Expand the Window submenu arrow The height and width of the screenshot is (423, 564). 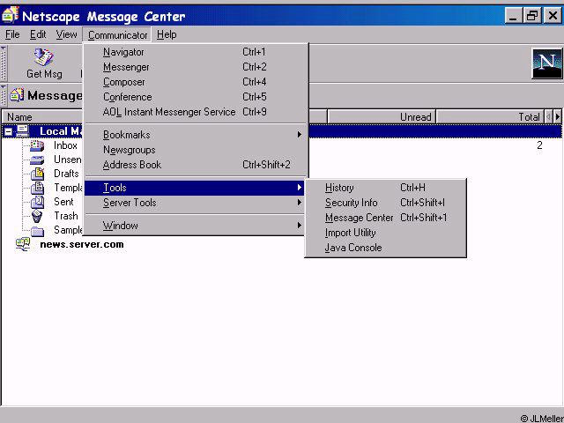300,226
